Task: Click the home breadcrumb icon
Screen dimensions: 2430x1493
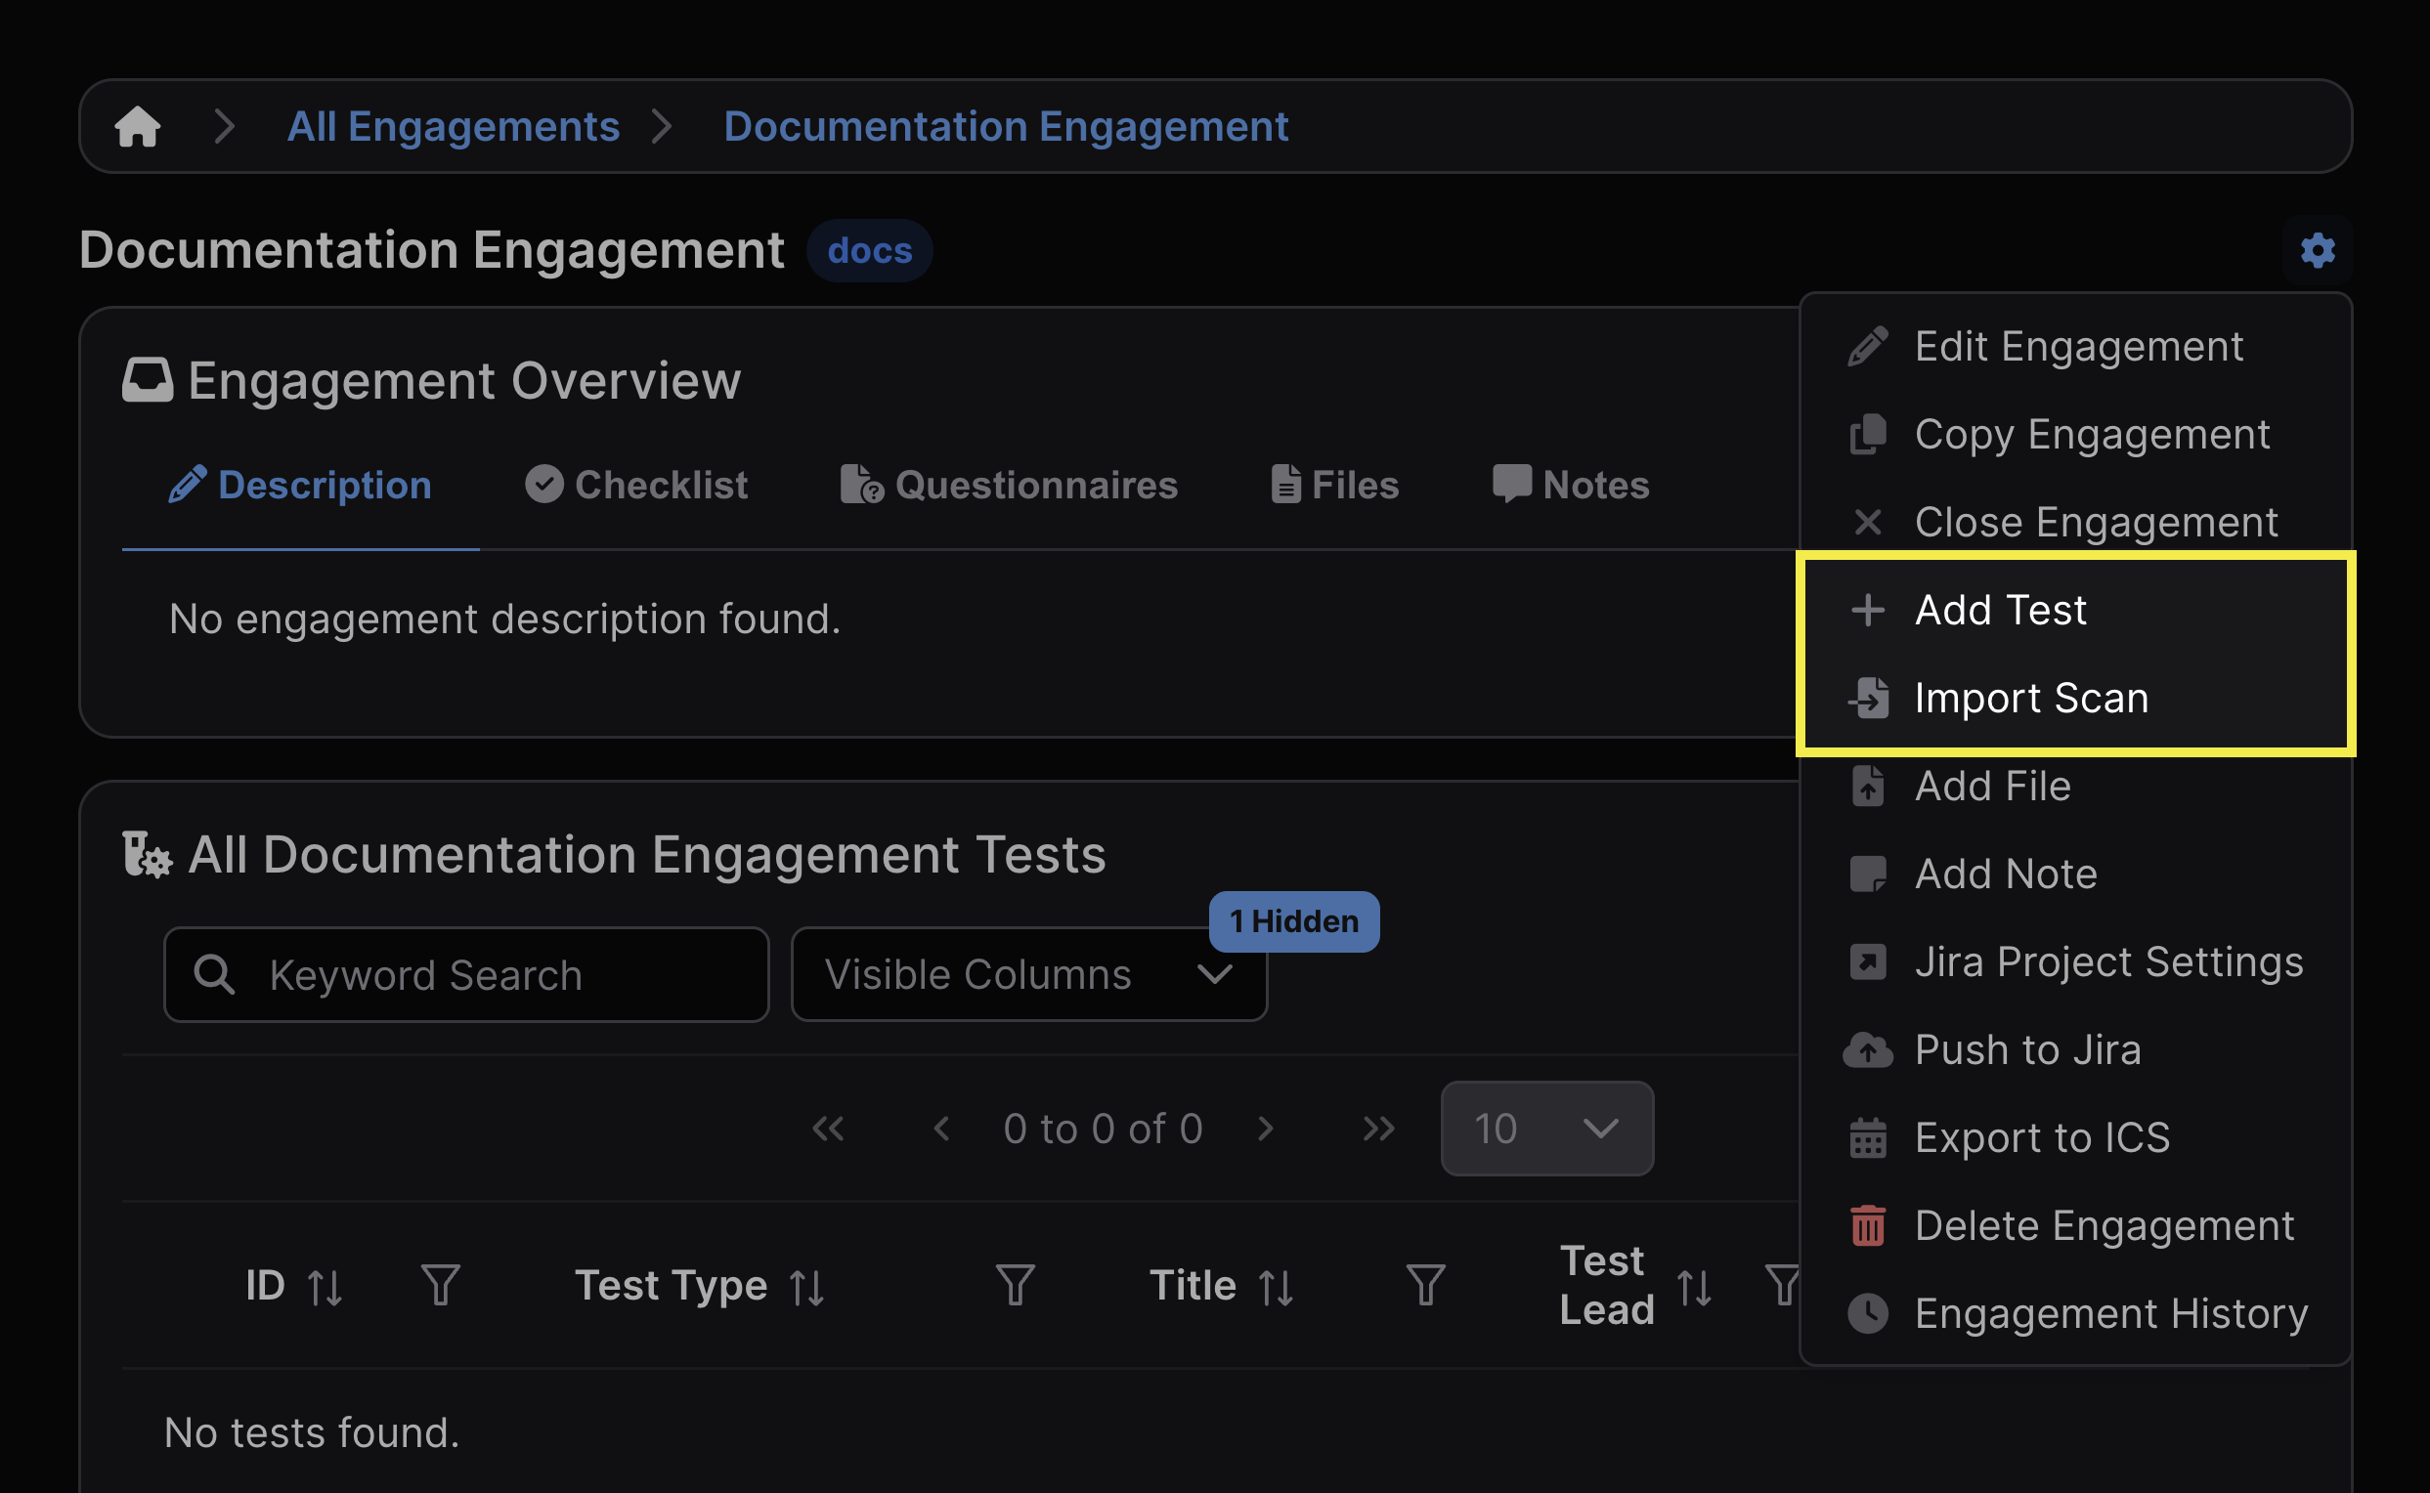Action: [x=137, y=126]
